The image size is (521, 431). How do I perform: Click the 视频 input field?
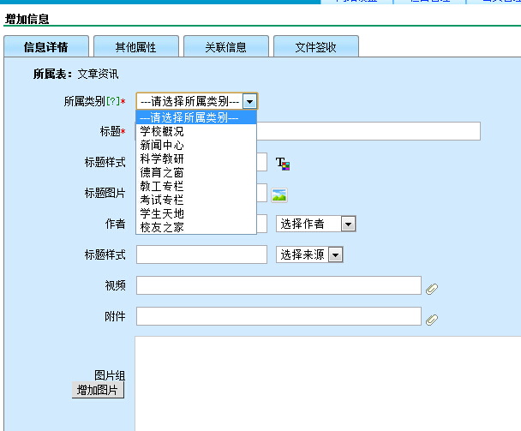coord(278,285)
